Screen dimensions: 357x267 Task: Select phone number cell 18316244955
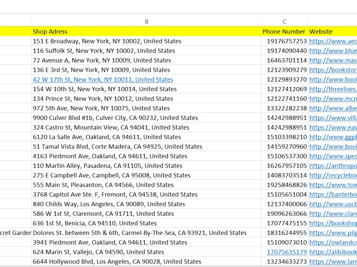pyautogui.click(x=285, y=233)
